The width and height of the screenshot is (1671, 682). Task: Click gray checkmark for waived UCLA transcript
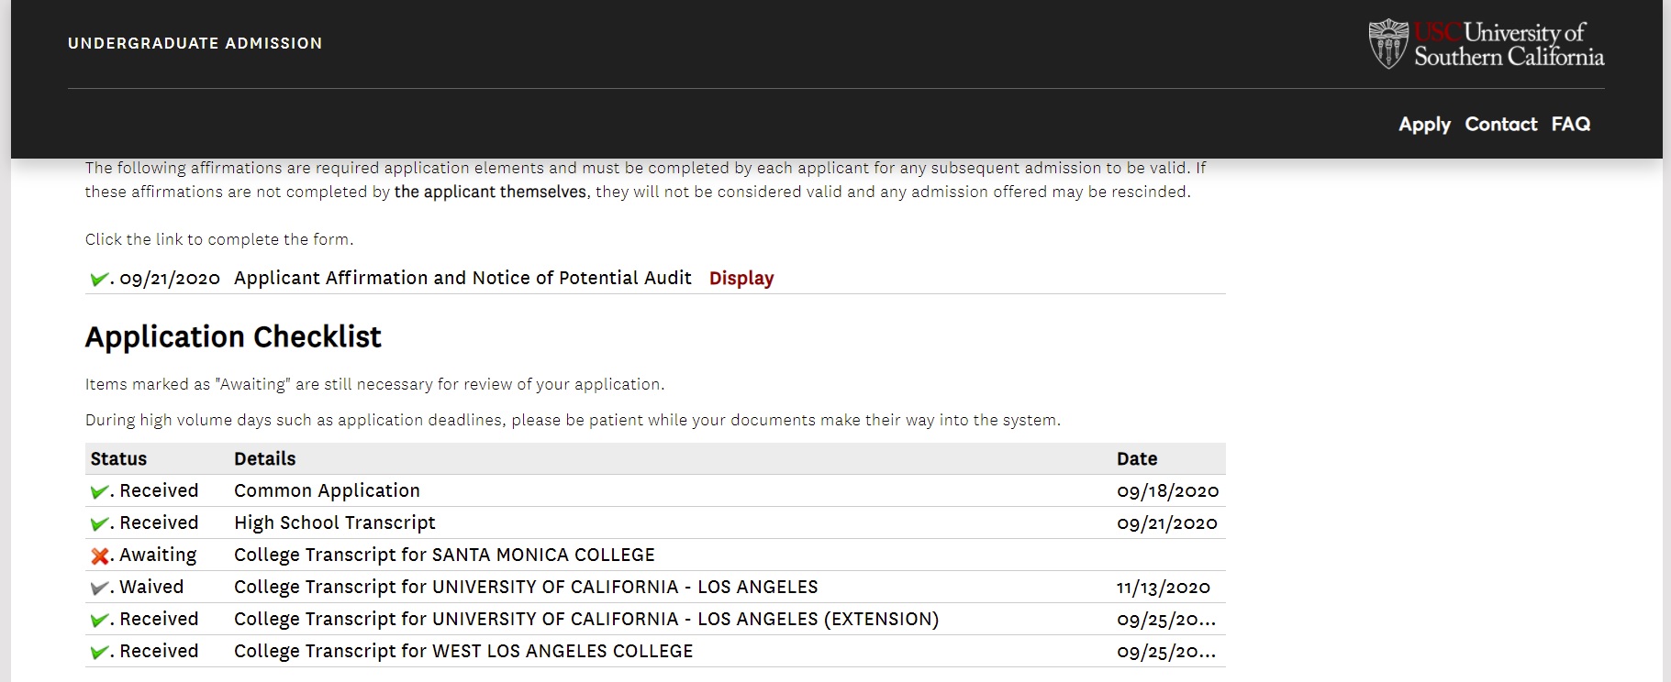click(99, 588)
